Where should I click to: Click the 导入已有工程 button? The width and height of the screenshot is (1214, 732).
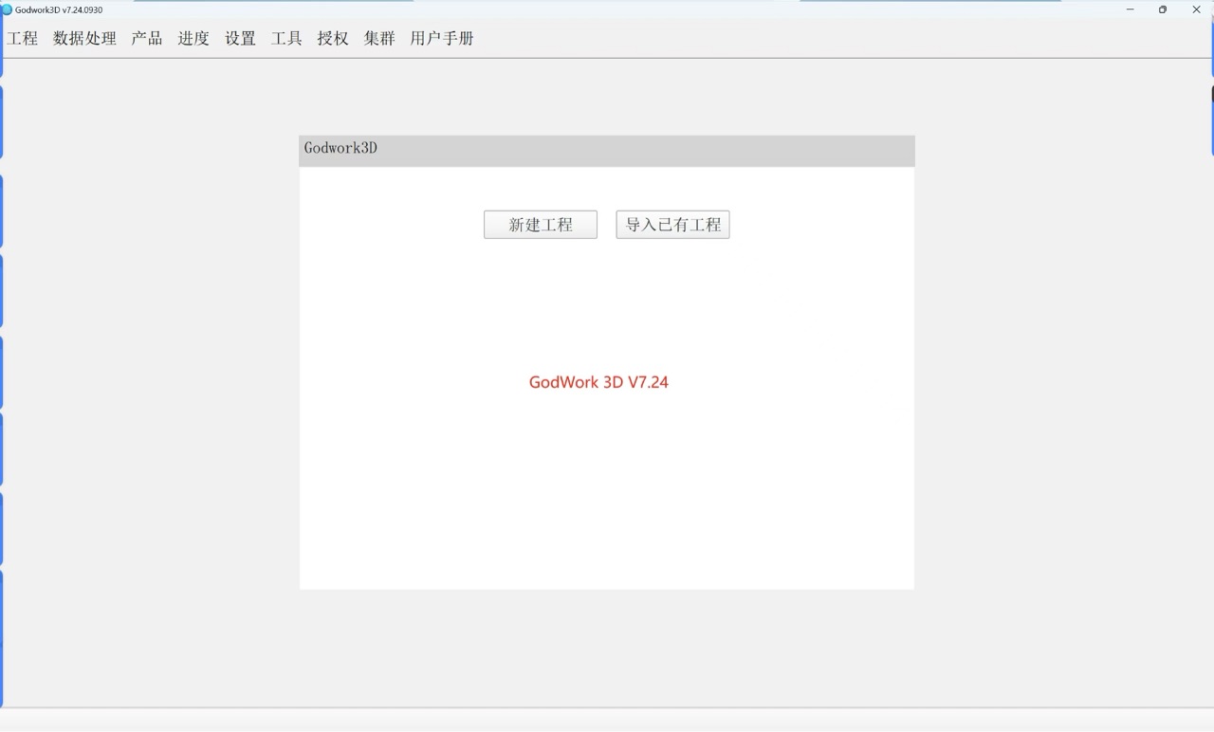point(672,225)
